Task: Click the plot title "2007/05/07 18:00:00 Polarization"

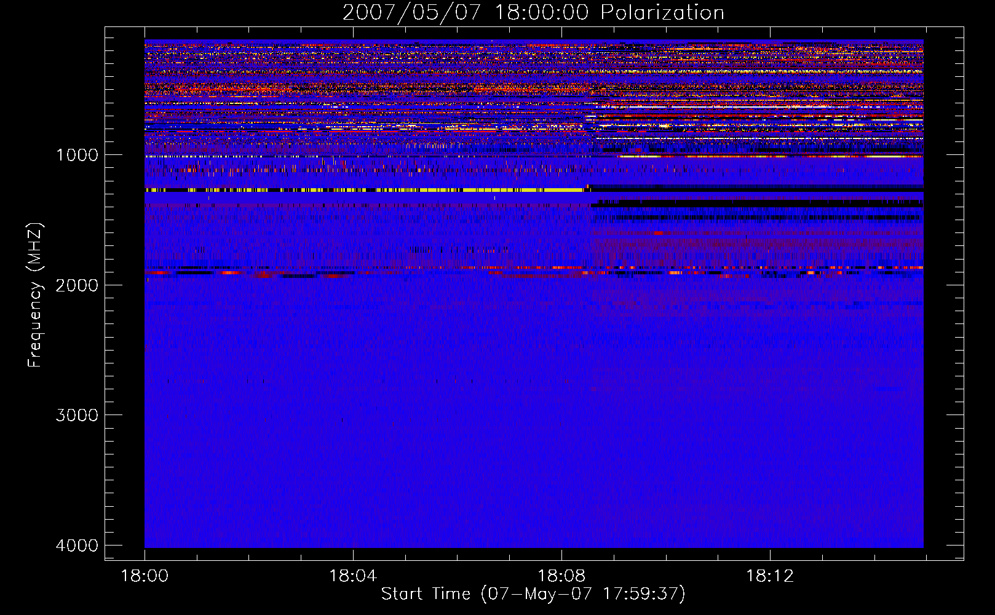Action: tap(533, 12)
